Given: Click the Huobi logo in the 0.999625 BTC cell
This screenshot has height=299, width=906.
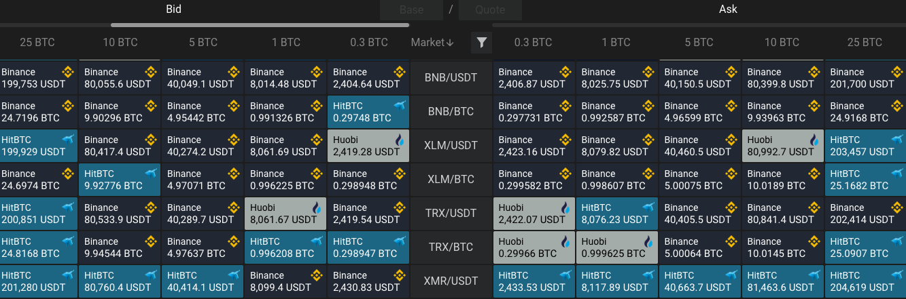Looking at the screenshot, I should [x=648, y=241].
